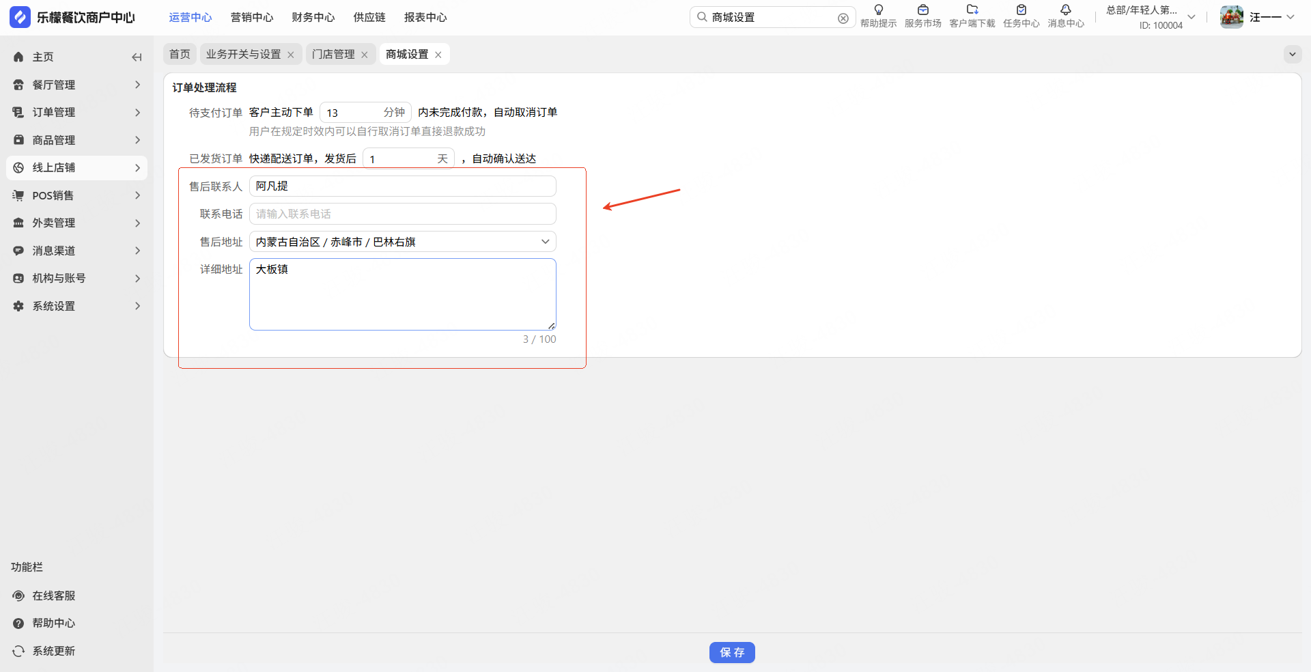Open 客户端下载 in top bar
Viewport: 1311px width, 672px height.
[x=972, y=16]
